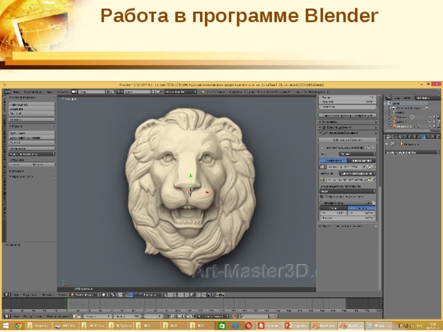Select the active Modifiers wrench tab
This screenshot has height=332, width=443.
coord(424,137)
